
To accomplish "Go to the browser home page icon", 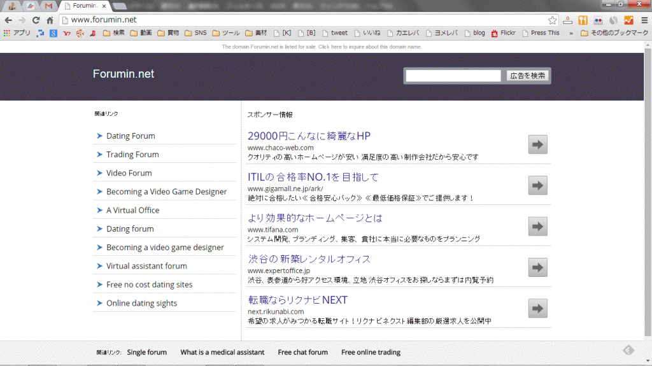I will tap(50, 20).
